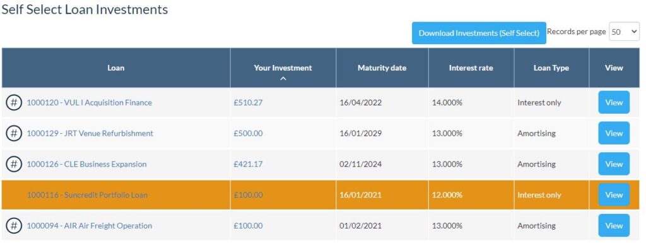Select maturity date 16/01/2021
The width and height of the screenshot is (646, 243).
(x=360, y=195)
